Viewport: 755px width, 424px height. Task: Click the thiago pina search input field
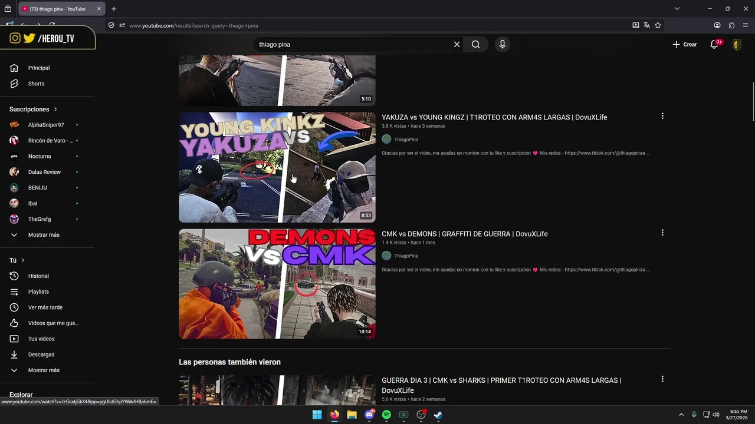[x=354, y=44]
